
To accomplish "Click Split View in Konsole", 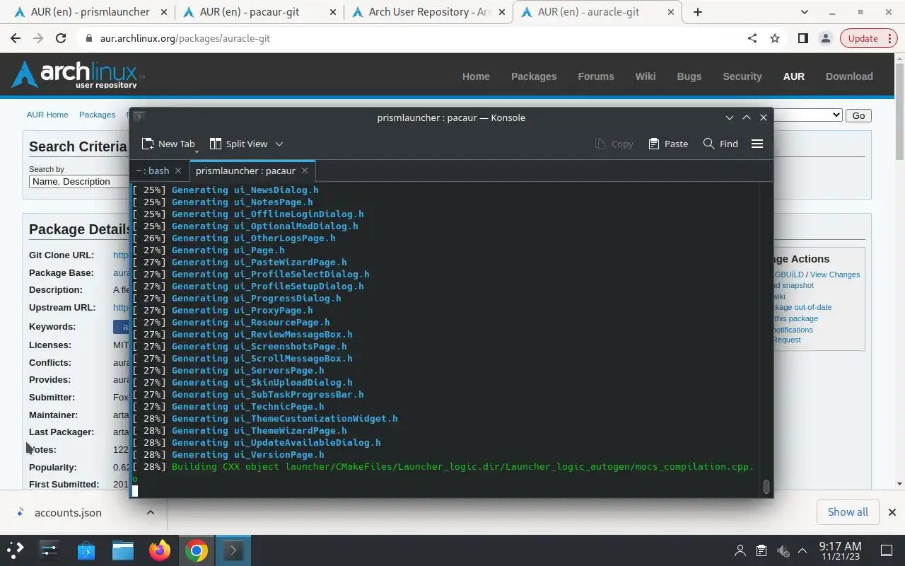I will tap(239, 144).
